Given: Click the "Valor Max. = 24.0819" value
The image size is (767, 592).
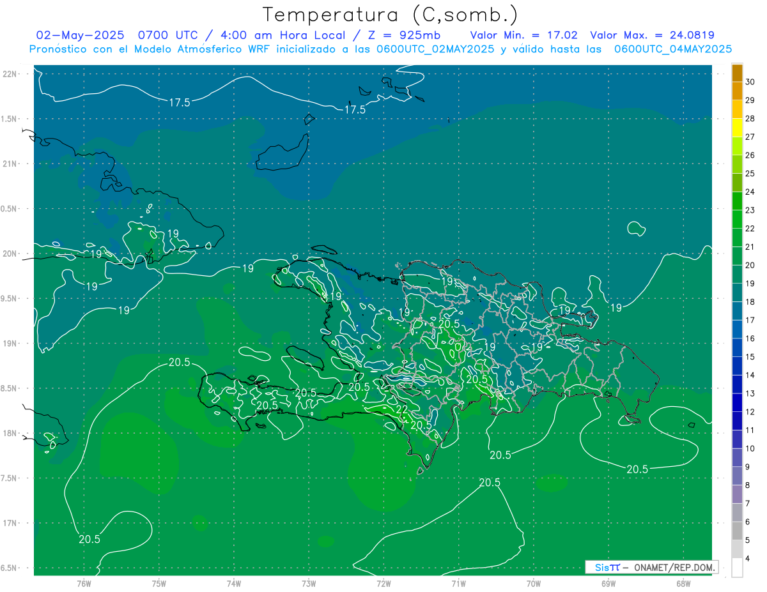Looking at the screenshot, I should pyautogui.click(x=652, y=35).
